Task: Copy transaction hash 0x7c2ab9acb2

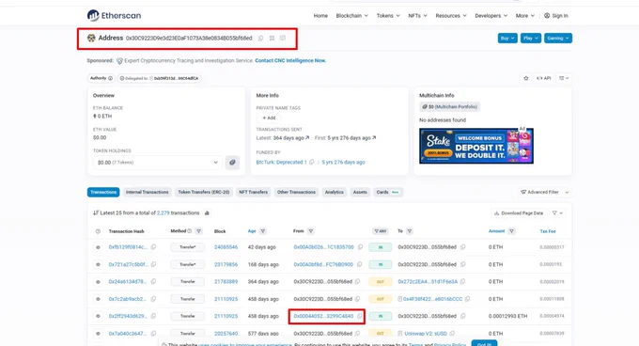Action: click(153, 299)
